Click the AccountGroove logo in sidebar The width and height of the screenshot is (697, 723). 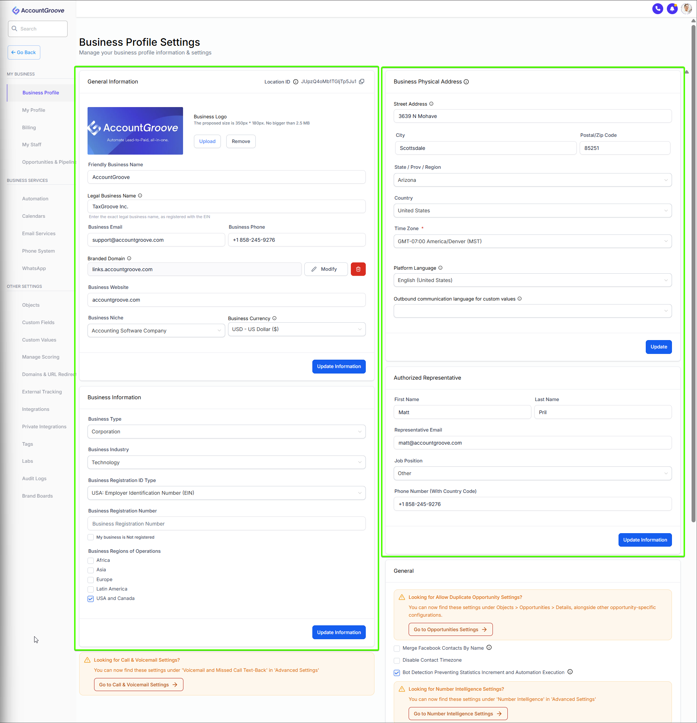pyautogui.click(x=38, y=10)
